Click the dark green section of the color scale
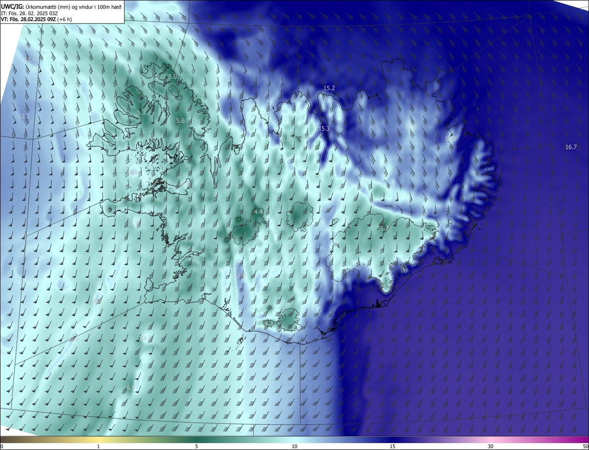The image size is (589, 450). (x=196, y=439)
